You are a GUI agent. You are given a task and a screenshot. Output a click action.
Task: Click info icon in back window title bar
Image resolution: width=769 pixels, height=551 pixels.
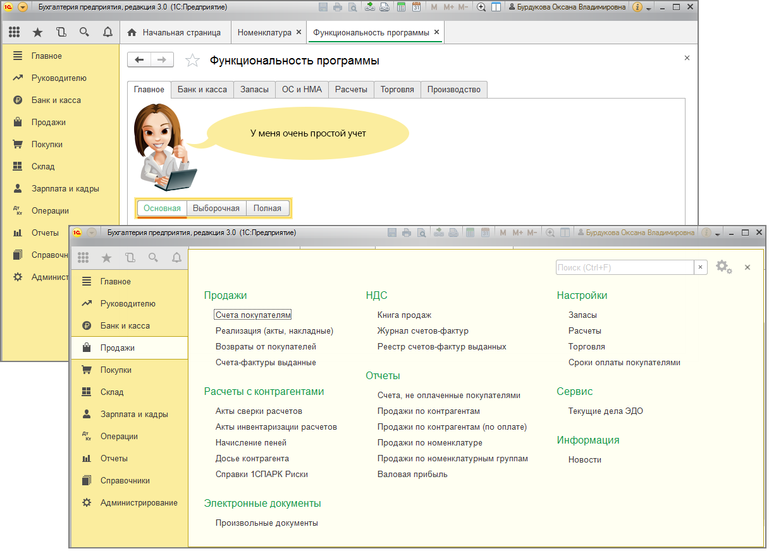pyautogui.click(x=637, y=8)
